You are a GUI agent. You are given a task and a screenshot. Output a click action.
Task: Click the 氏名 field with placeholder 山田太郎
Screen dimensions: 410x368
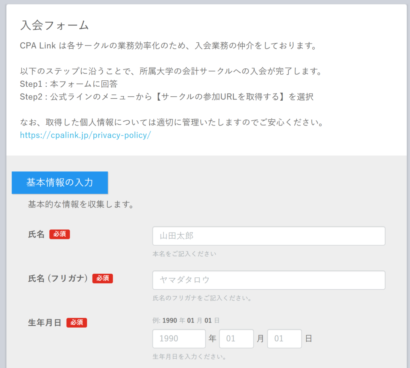point(269,236)
